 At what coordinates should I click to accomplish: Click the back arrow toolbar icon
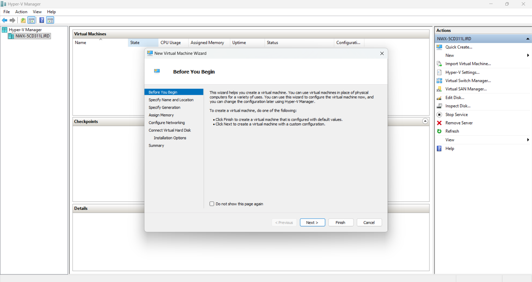coord(4,20)
